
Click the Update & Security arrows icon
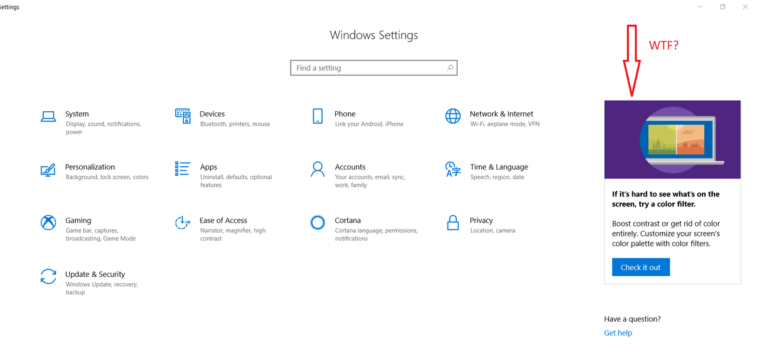pos(48,277)
